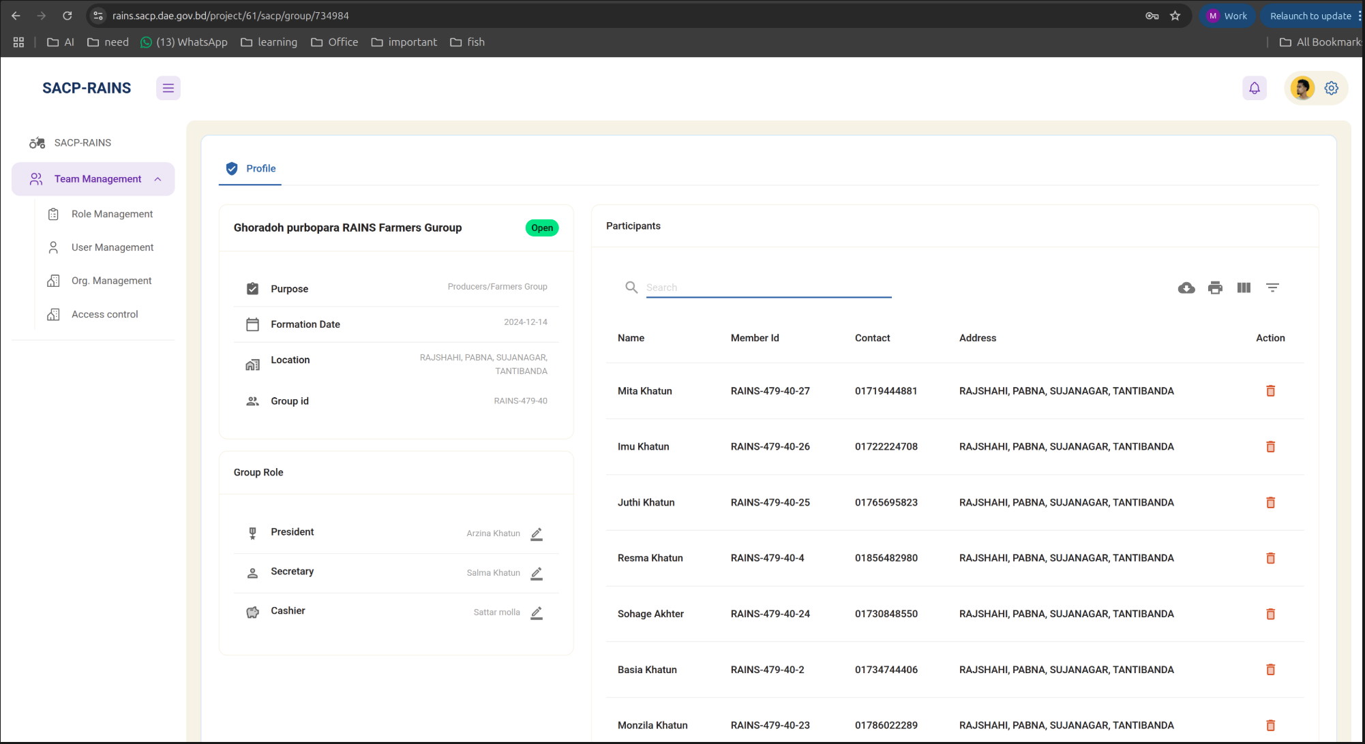The width and height of the screenshot is (1365, 744).
Task: Open Role Management in sidebar
Action: (x=112, y=214)
